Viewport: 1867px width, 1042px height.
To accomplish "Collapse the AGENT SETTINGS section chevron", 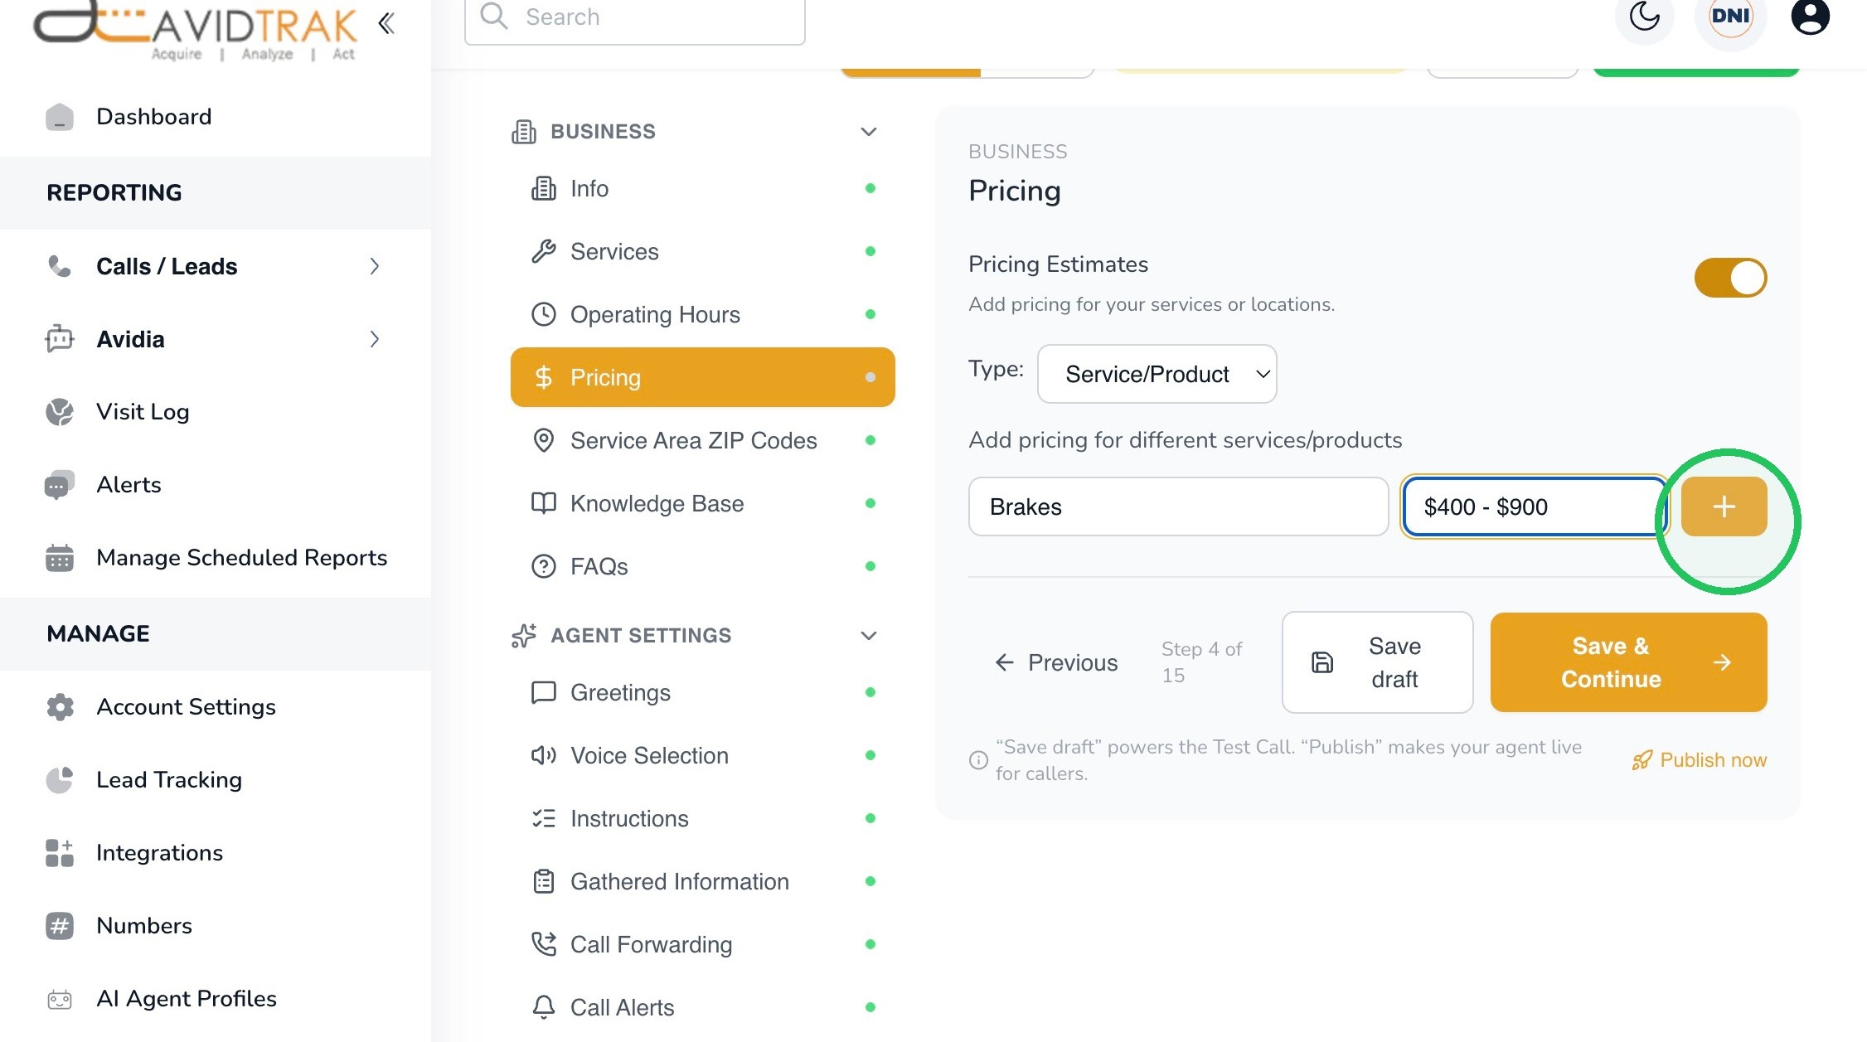I will click(868, 636).
